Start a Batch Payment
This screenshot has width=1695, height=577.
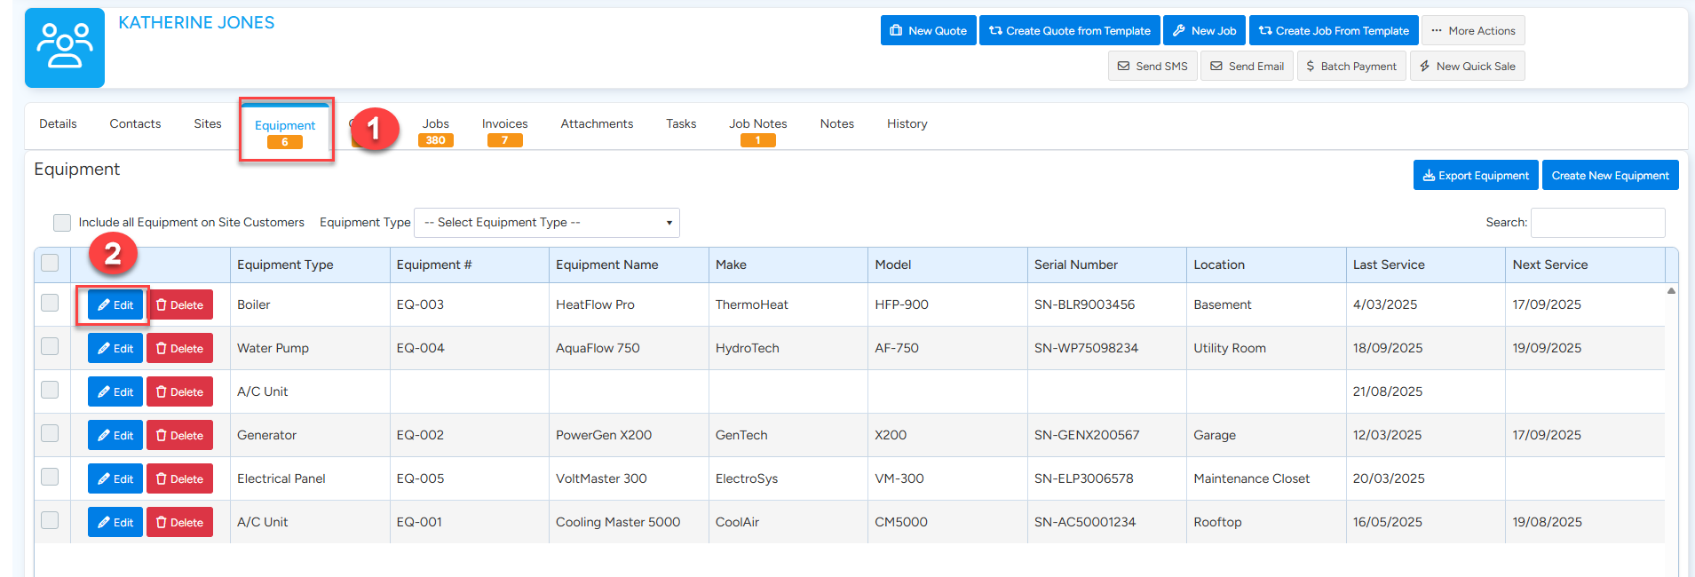tap(1350, 66)
